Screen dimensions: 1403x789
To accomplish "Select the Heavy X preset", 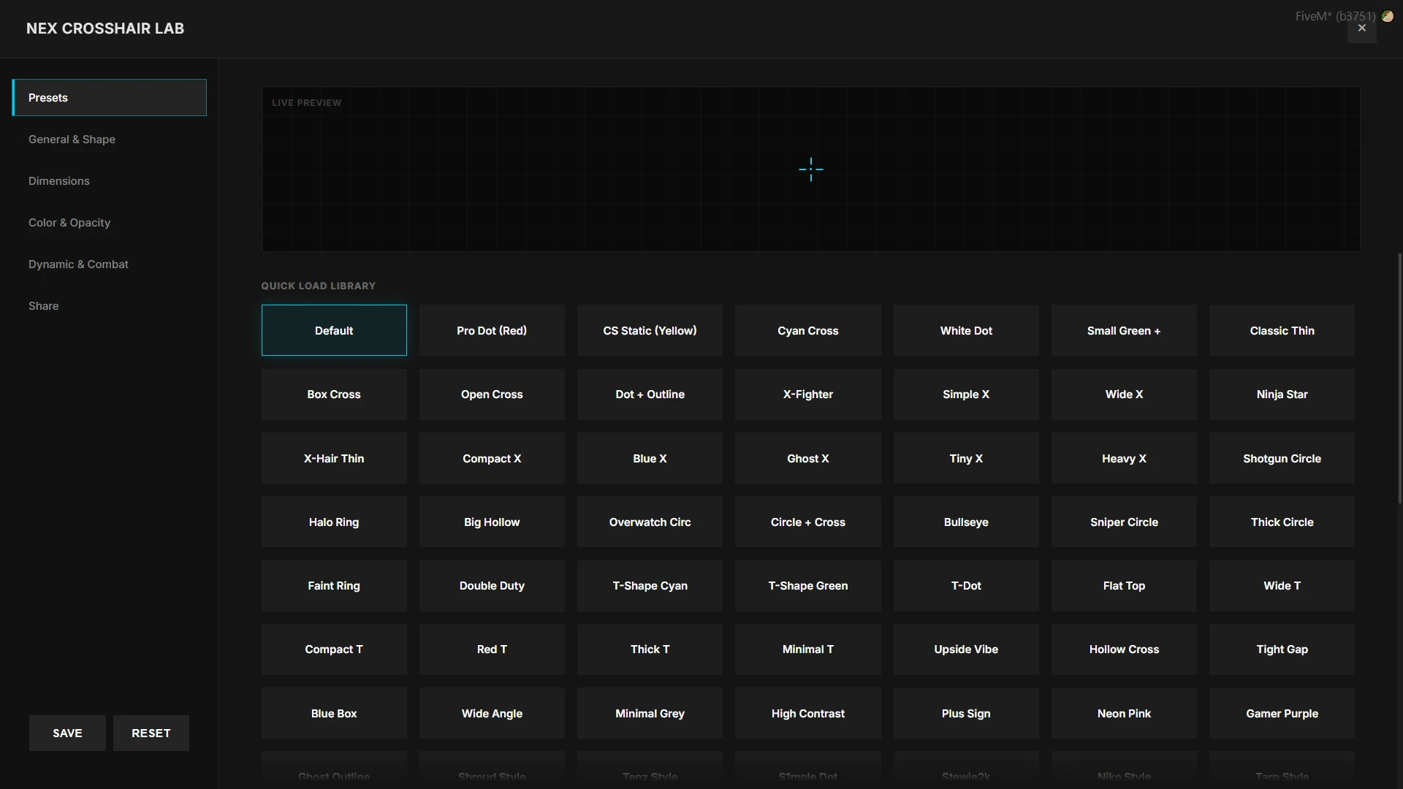I will pos(1124,458).
